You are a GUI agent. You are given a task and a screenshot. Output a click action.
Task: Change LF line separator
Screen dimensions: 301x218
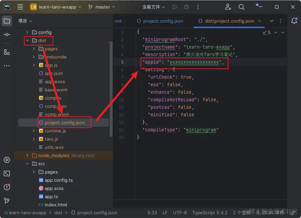(x=165, y=213)
